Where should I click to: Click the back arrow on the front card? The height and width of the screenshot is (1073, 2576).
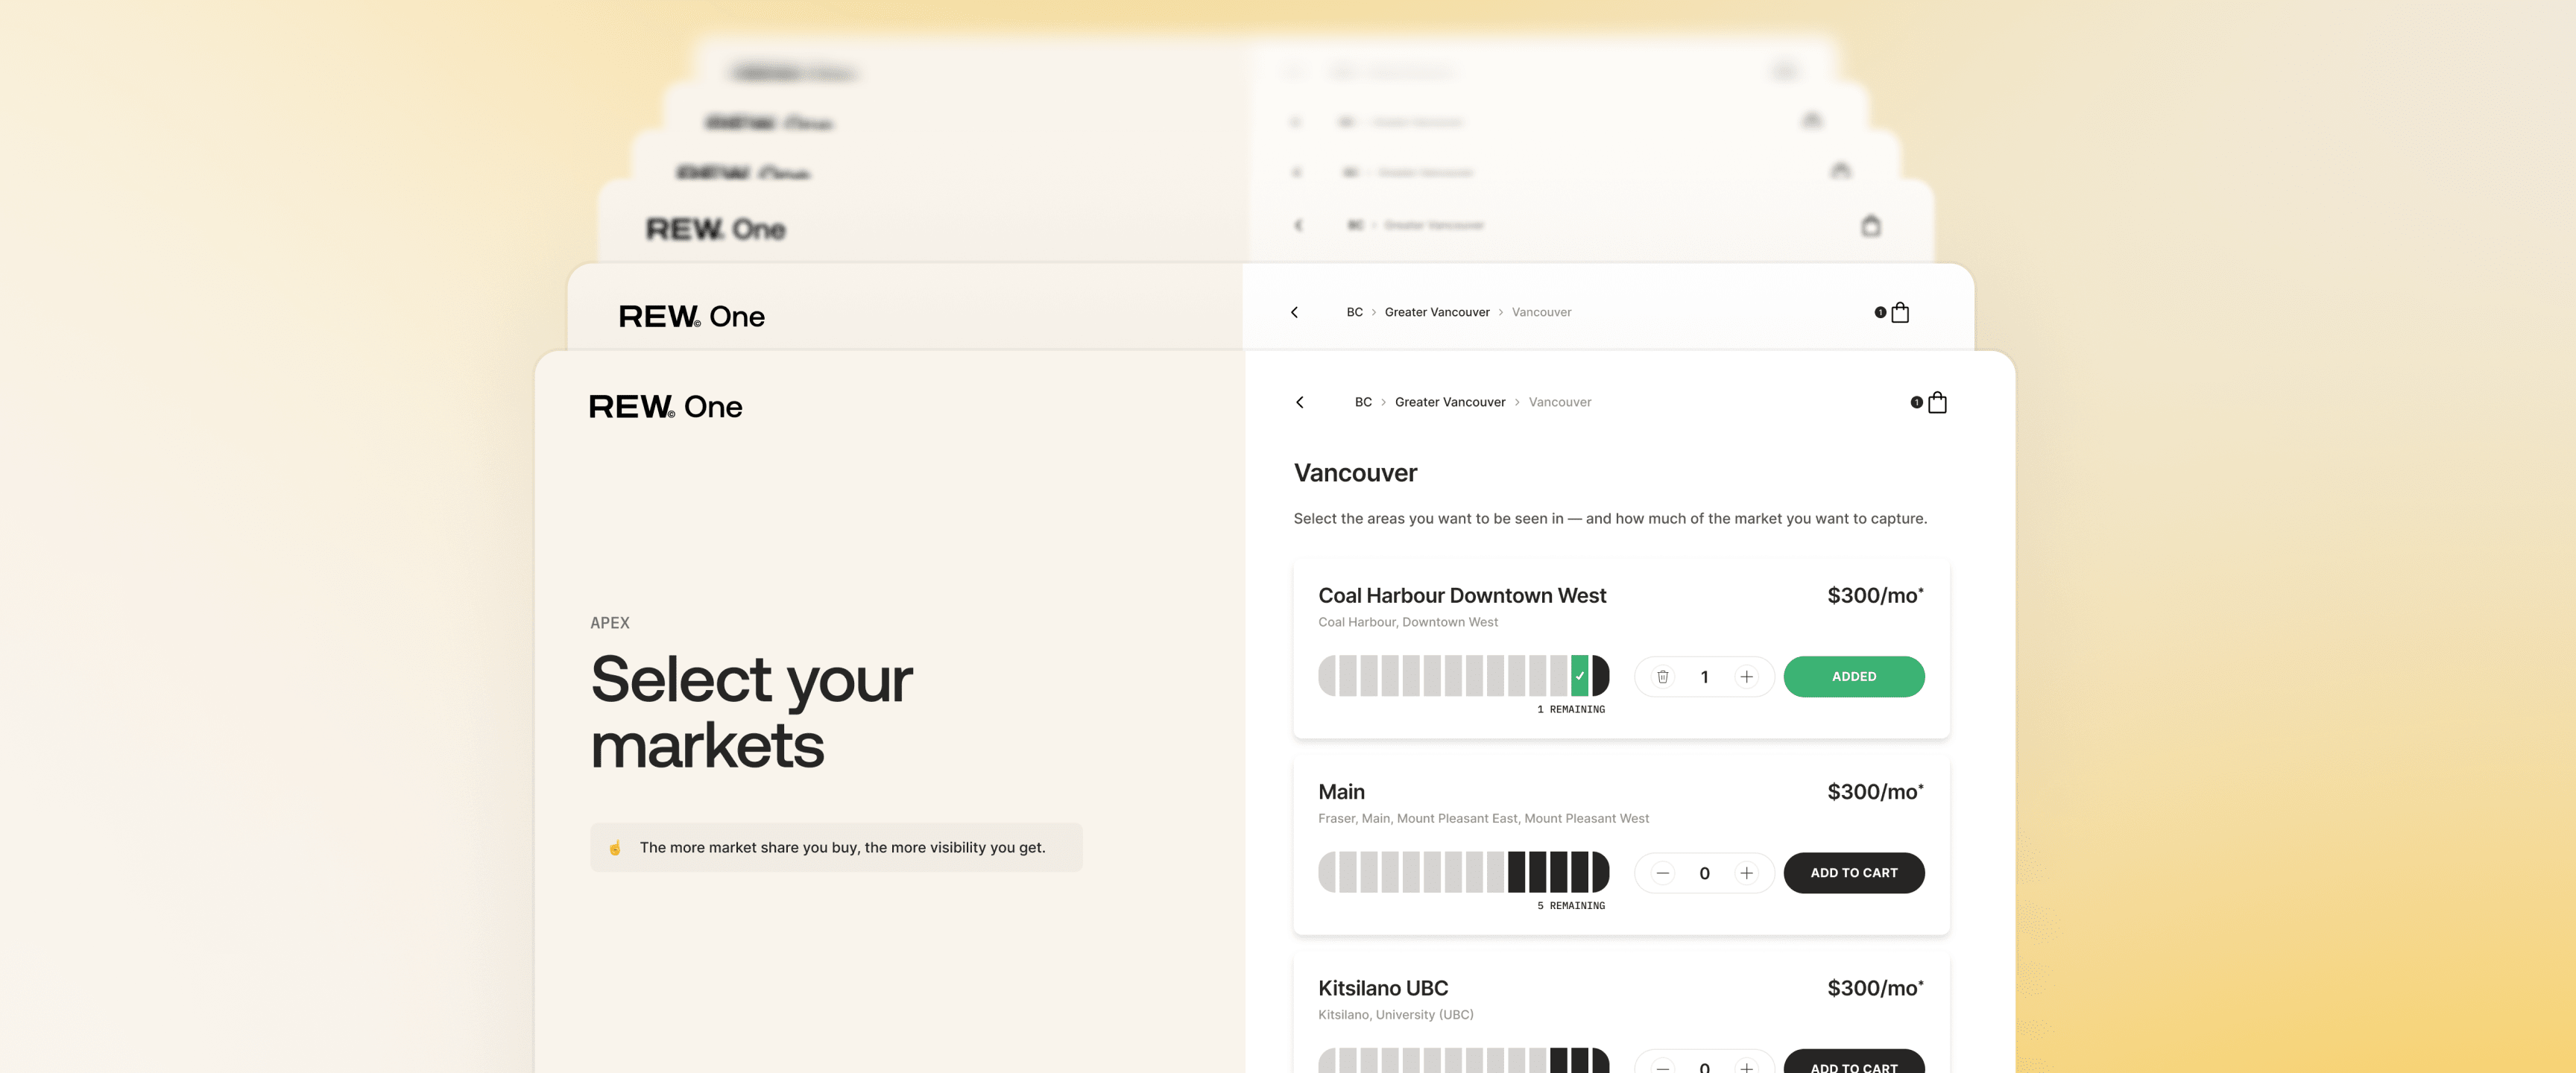[x=1300, y=402]
